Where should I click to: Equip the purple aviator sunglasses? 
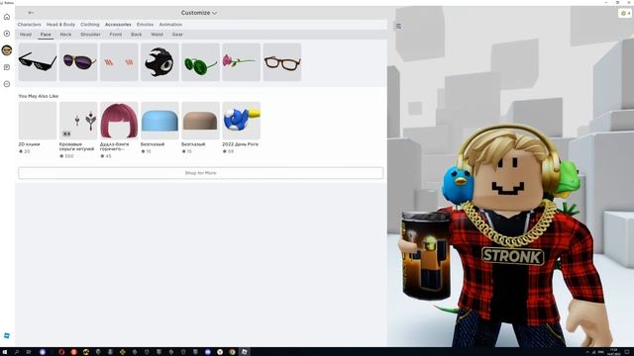[78, 62]
